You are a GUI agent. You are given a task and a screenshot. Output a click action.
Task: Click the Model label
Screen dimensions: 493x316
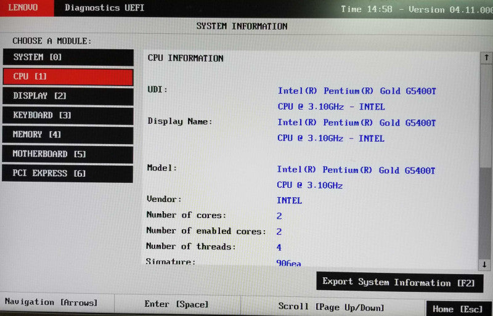point(162,168)
